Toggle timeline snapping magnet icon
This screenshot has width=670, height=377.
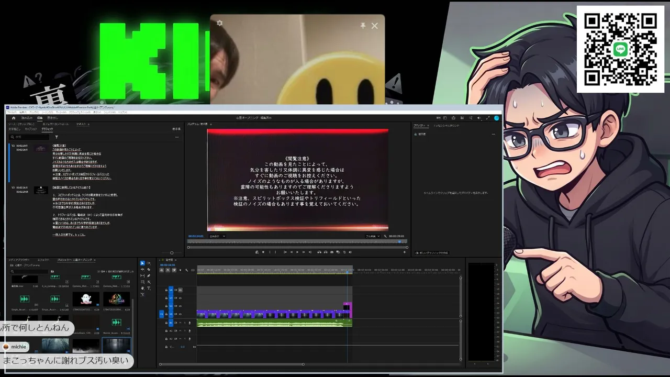point(168,270)
